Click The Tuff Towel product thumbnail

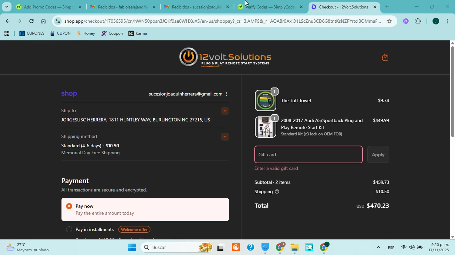pyautogui.click(x=265, y=100)
